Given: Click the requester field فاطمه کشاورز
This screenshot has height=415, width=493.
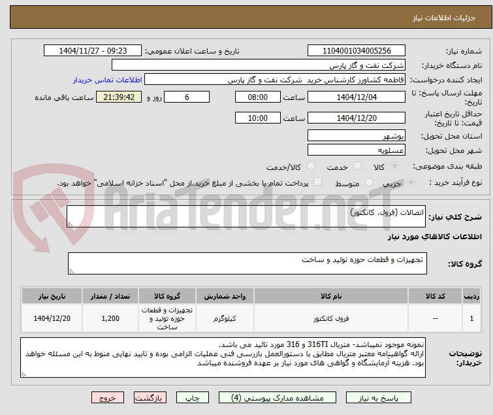Looking at the screenshot, I should pyautogui.click(x=275, y=80).
